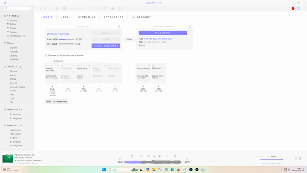Collapse the TIDAL sidebar section
Viewport: 307px width, 173px height.
[16, 43]
